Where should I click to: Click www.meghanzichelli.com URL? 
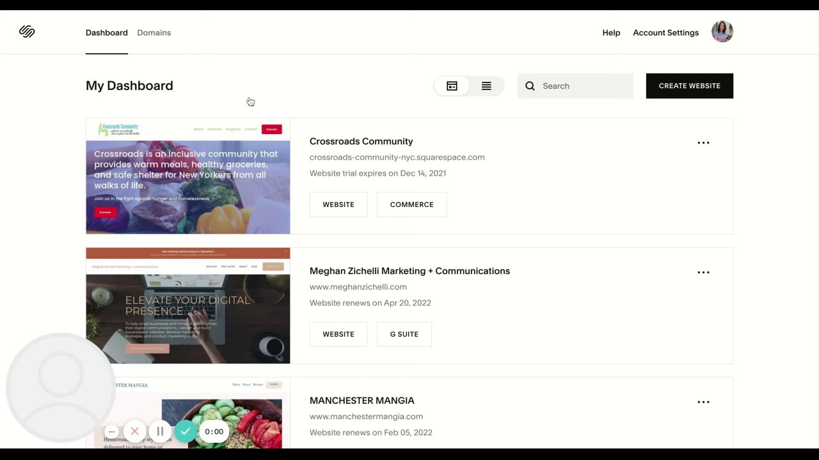(358, 287)
